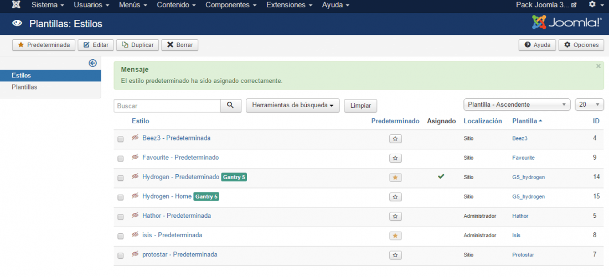Click the collapse sidebar arrow icon

(x=92, y=63)
